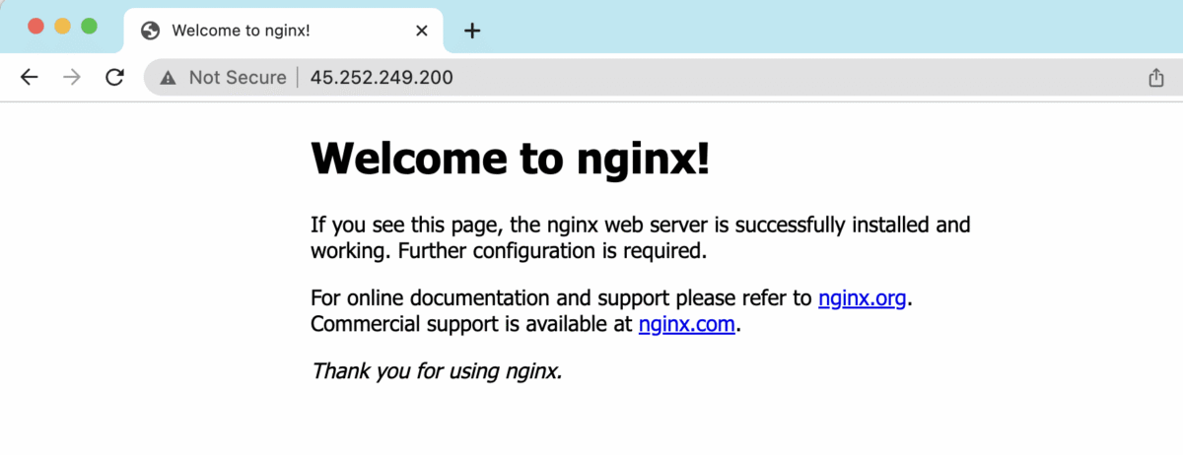Open a new tab with plus button
The height and width of the screenshot is (455, 1183).
coord(472,31)
